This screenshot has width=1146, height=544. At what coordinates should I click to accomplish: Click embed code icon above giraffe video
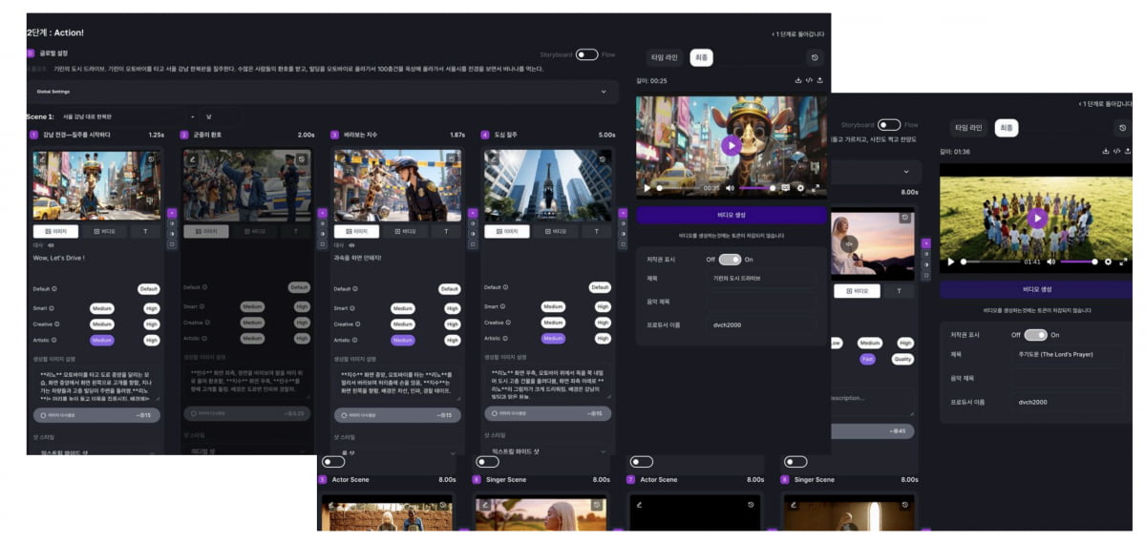(809, 81)
